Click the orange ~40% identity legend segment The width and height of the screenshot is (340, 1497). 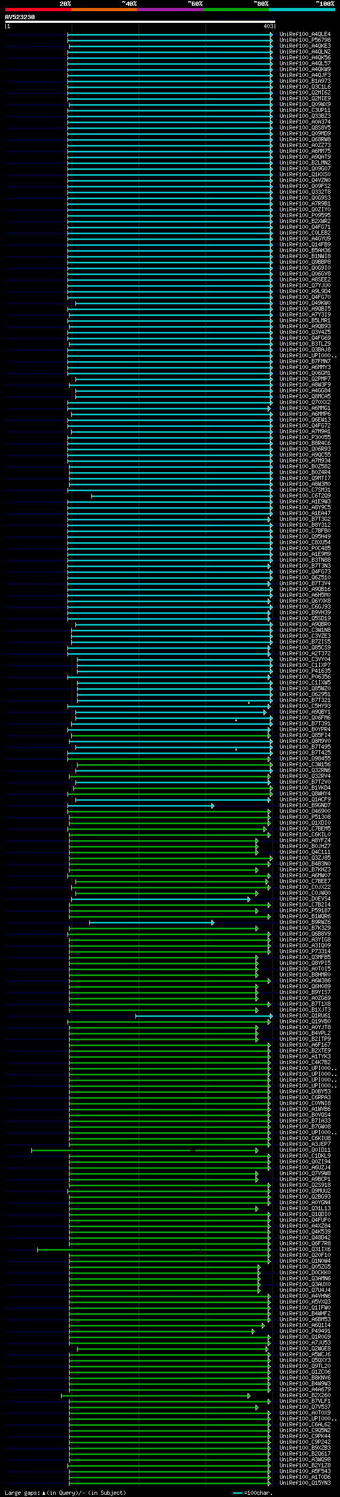(x=104, y=10)
